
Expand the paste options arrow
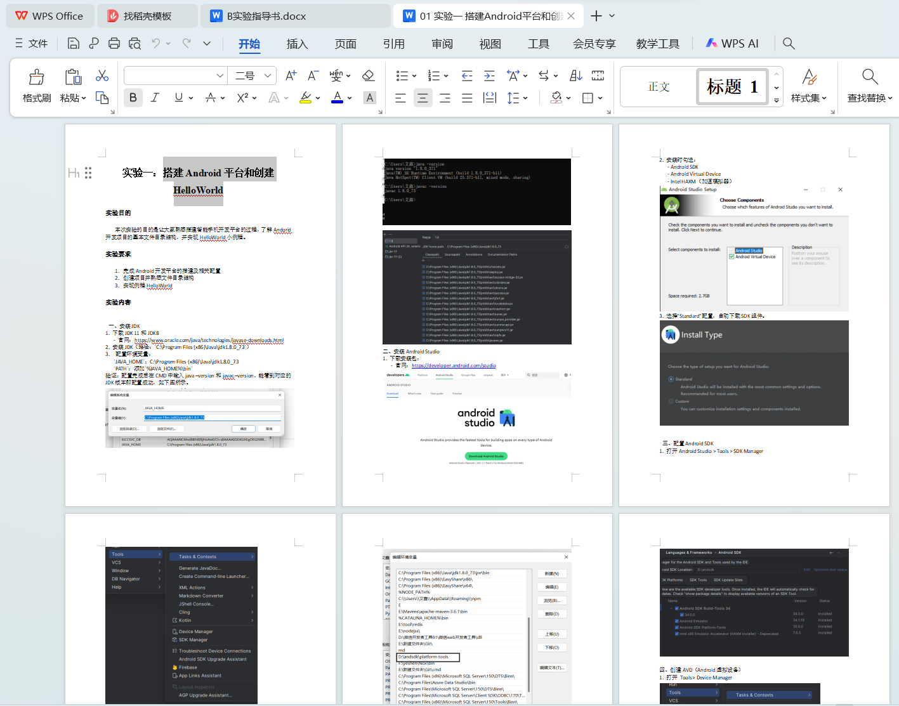pos(83,98)
